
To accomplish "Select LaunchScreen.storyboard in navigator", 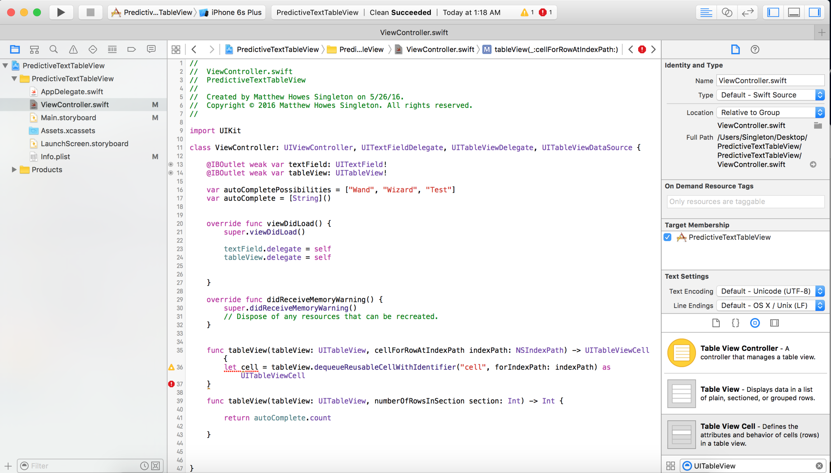I will pos(84,143).
